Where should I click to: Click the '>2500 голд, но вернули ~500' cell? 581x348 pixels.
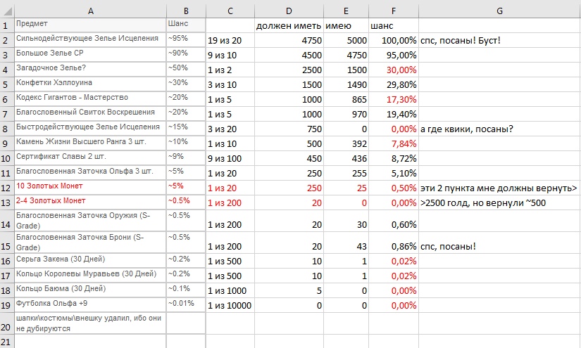(499, 203)
